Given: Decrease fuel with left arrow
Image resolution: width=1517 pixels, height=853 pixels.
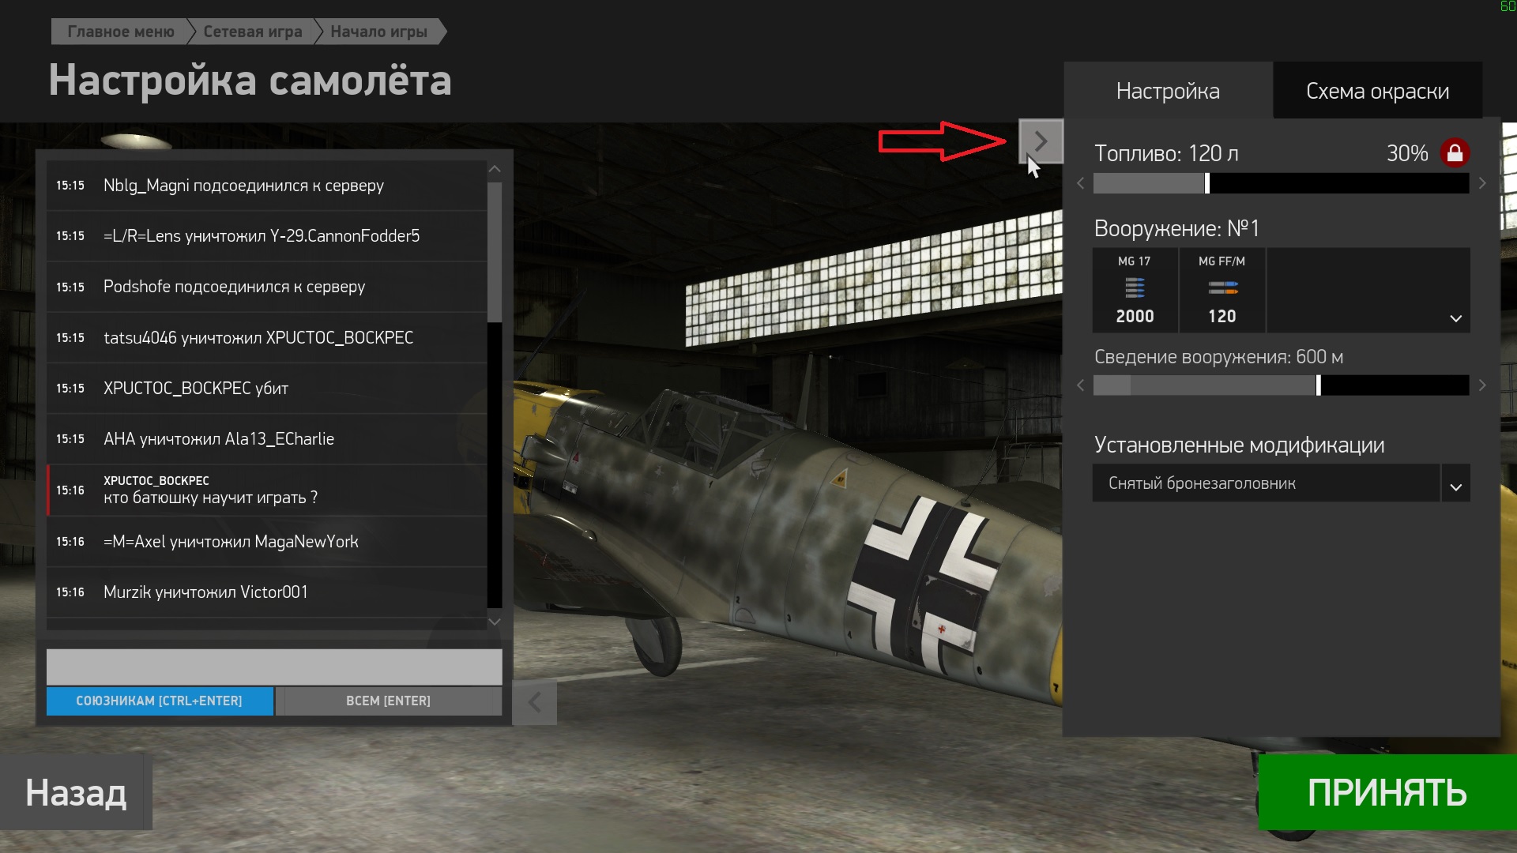Looking at the screenshot, I should [x=1081, y=183].
